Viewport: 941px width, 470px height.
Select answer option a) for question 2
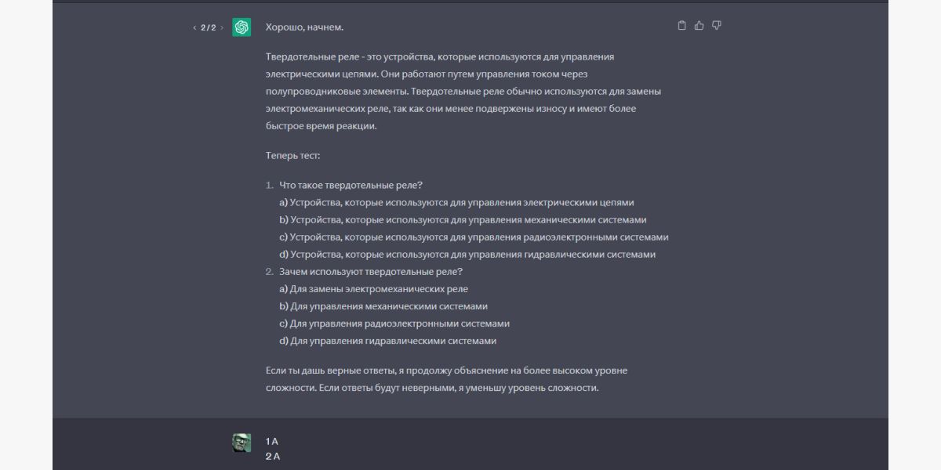pos(374,288)
